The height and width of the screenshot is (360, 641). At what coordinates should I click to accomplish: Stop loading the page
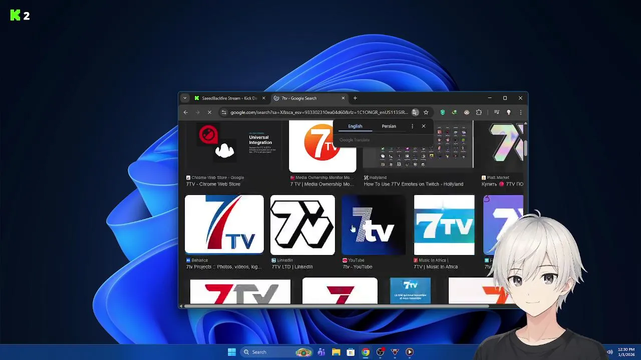click(209, 112)
